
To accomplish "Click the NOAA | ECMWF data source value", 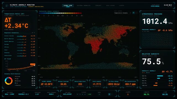I will (x=10, y=94).
